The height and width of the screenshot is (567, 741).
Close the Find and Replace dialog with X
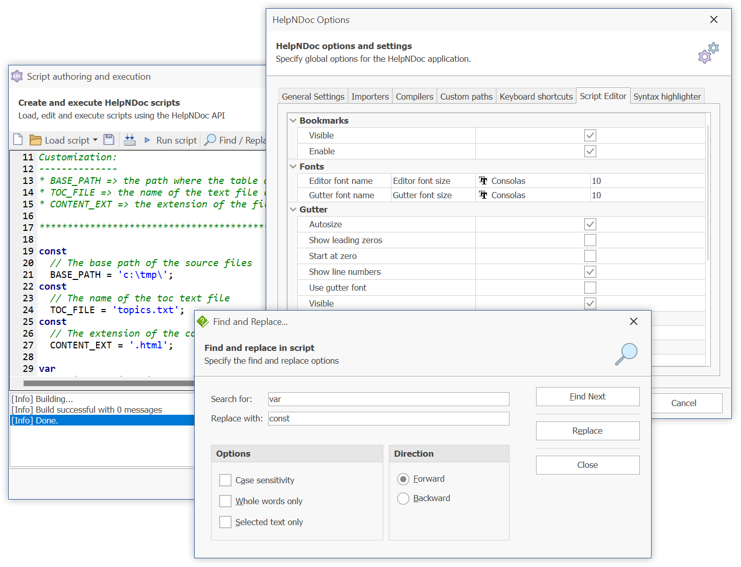(634, 321)
